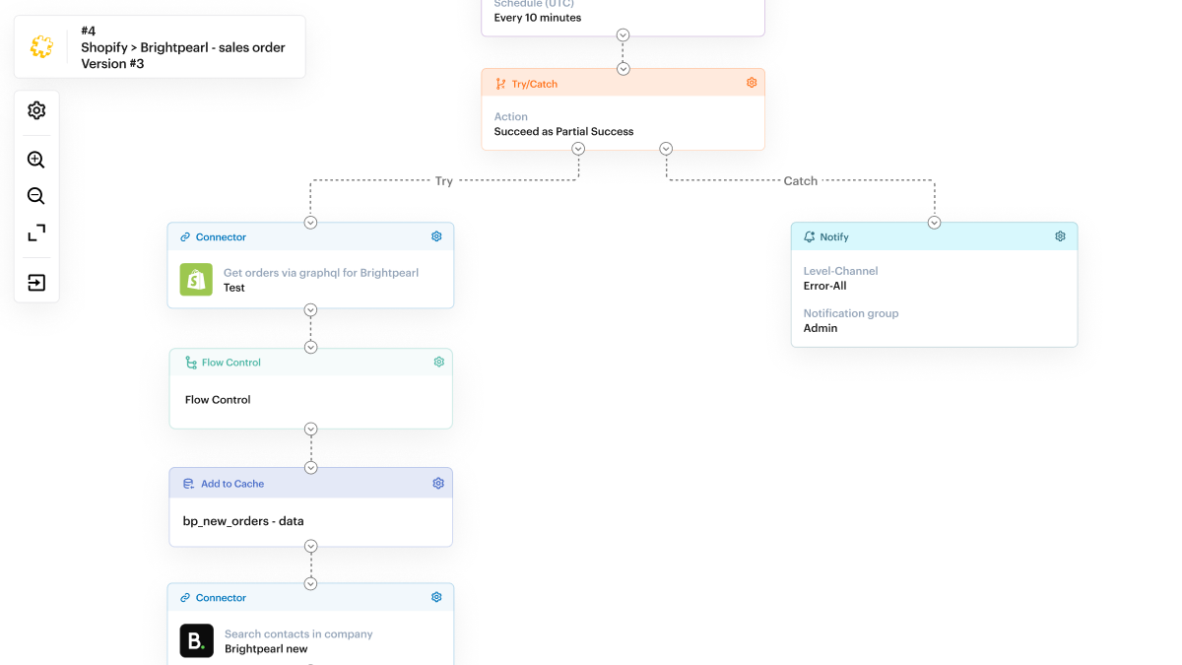Open Try/Catch step settings gear
Viewport: 1182px width, 665px height.
(752, 84)
